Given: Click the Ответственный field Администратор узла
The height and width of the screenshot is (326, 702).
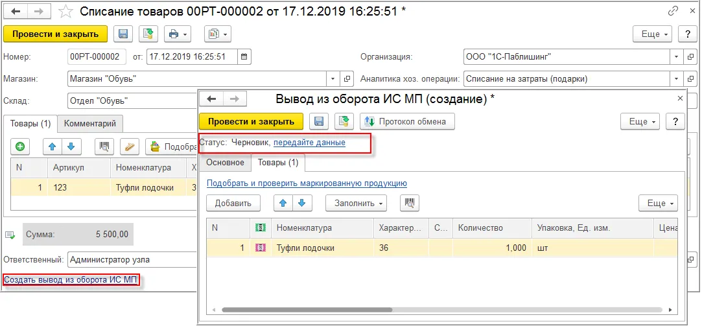Looking at the screenshot, I should pos(132,259).
